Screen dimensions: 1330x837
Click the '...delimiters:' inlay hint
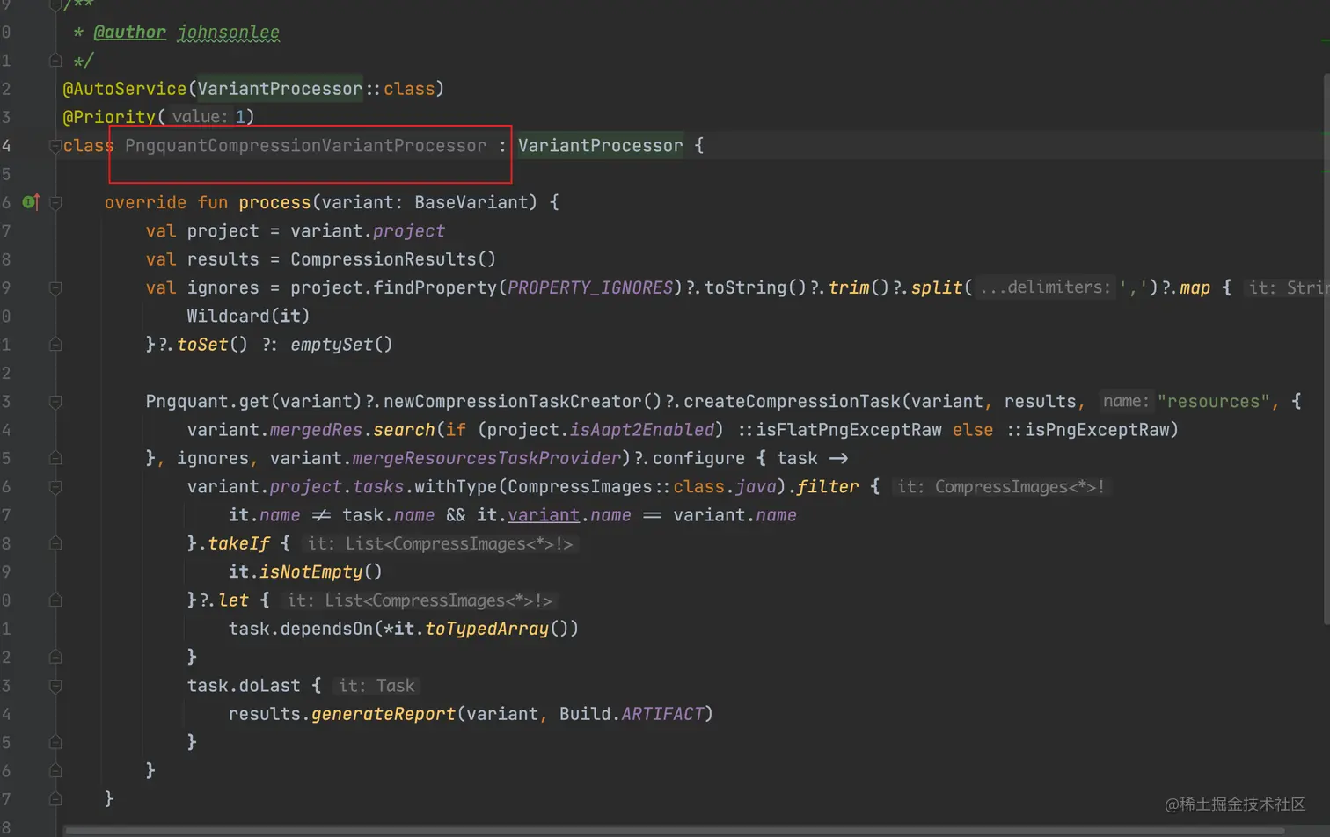1045,287
